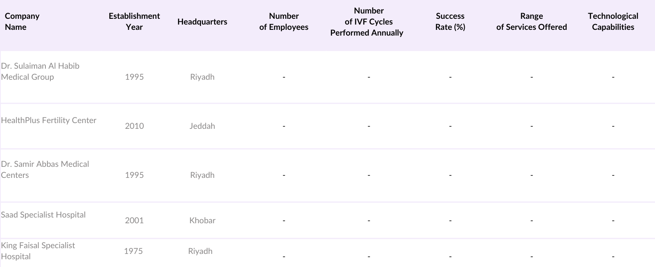This screenshot has width=655, height=267.
Task: Select the Number of Employees header
Action: coord(284,22)
